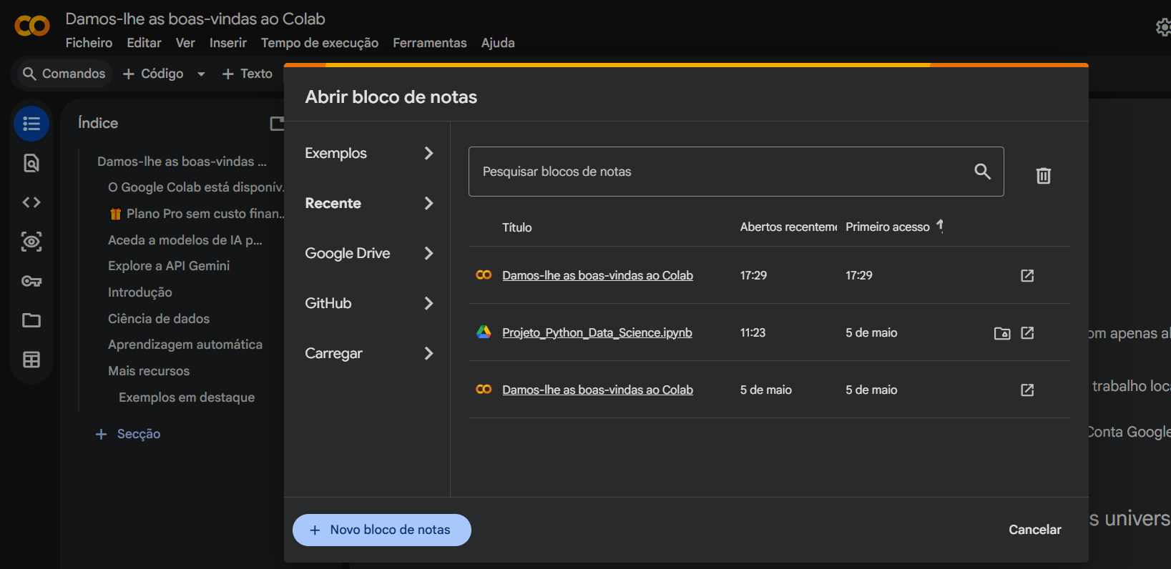Expand the Exemplos category
This screenshot has height=569, width=1171.
point(369,153)
